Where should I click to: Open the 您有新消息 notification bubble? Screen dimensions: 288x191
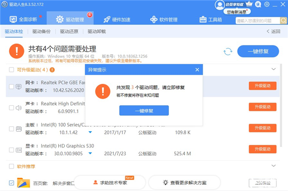pos(237,12)
